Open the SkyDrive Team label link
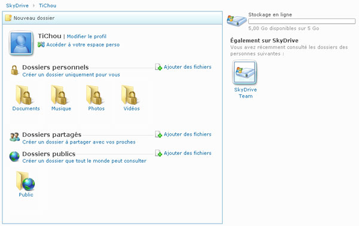The image size is (359, 226). (x=245, y=93)
